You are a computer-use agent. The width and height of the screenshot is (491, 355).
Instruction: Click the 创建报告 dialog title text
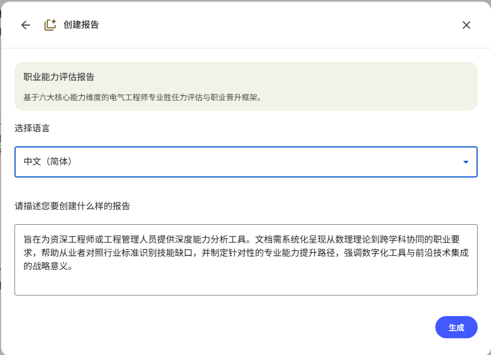tap(81, 24)
